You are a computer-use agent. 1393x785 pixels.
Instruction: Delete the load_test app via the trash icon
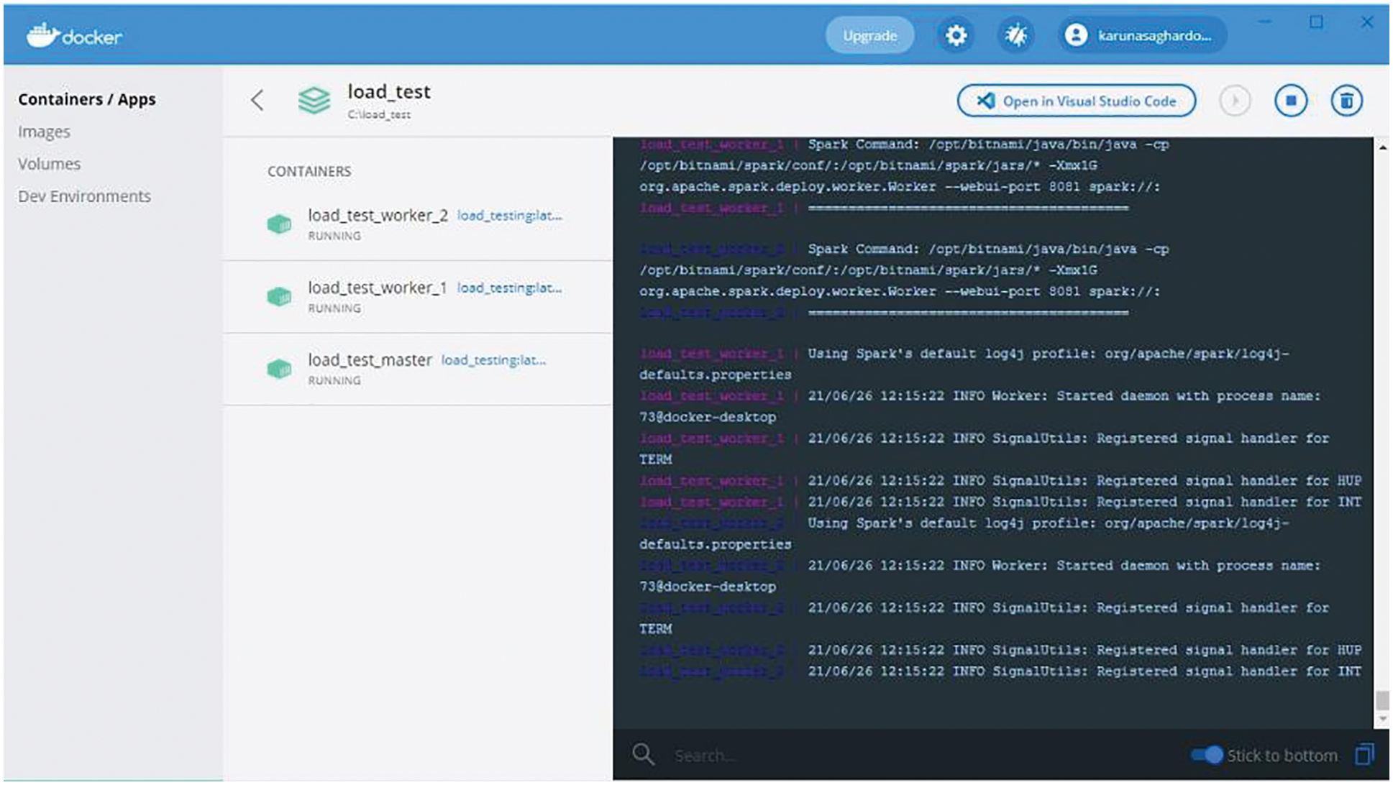[1346, 101]
